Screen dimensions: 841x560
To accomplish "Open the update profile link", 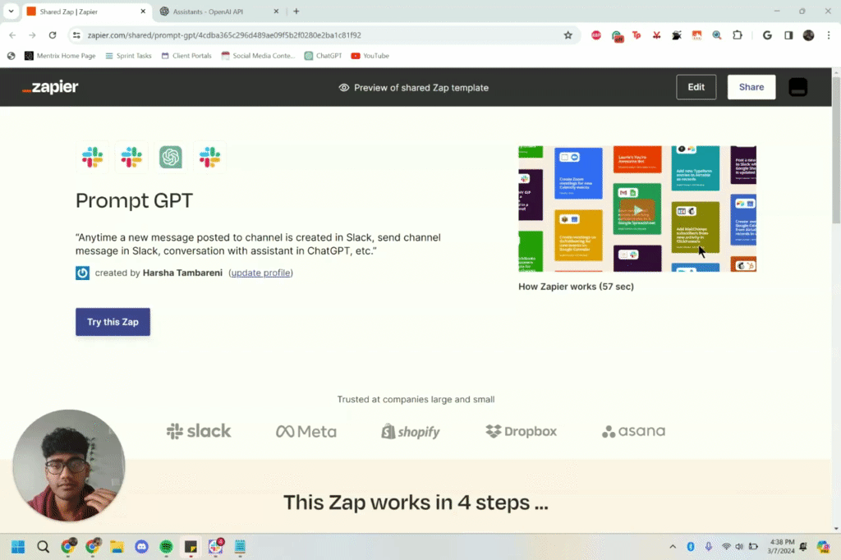I will (x=260, y=273).
